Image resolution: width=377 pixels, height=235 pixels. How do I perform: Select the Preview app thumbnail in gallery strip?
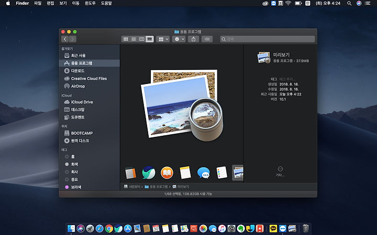pos(238,173)
